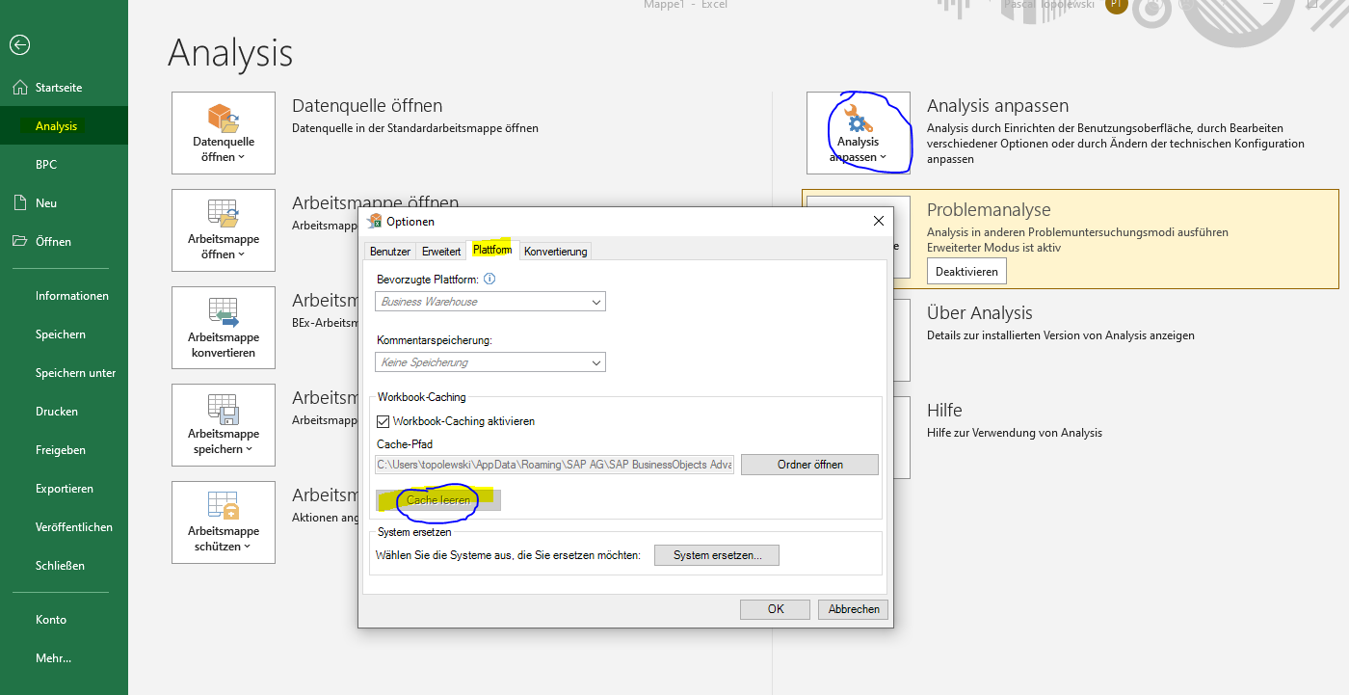Switch to the Erweitert tab
This screenshot has height=695, width=1349.
[441, 252]
